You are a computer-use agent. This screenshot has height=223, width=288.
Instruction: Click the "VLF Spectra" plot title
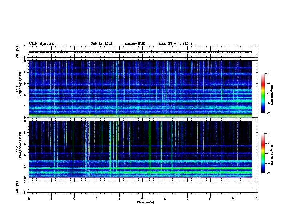(41, 44)
